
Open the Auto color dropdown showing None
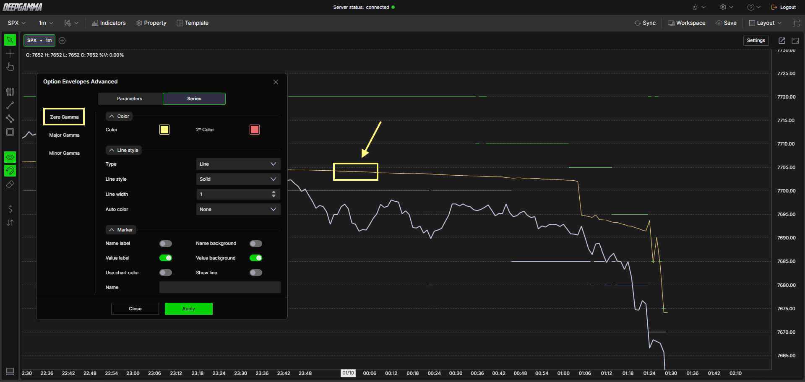click(x=238, y=209)
